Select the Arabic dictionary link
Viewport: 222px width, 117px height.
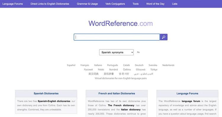(144, 74)
